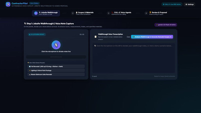Click the phone icon by CALL-E Voice Agents
Viewport: 201px width, 113px height.
point(112,12)
